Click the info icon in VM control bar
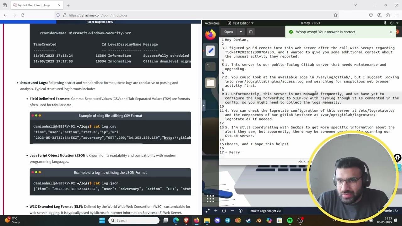 [241, 211]
